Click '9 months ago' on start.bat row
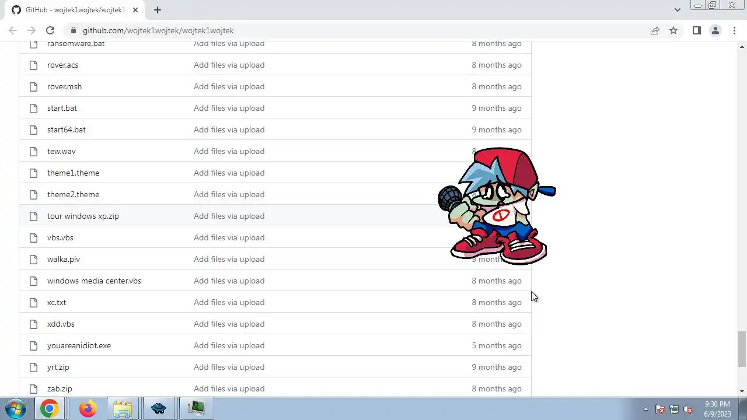This screenshot has height=420, width=747. (x=497, y=108)
